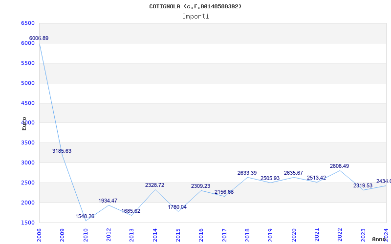Image resolution: width=391 pixels, height=244 pixels.
Task: Click the Importi subtitle
Action: (x=195, y=17)
